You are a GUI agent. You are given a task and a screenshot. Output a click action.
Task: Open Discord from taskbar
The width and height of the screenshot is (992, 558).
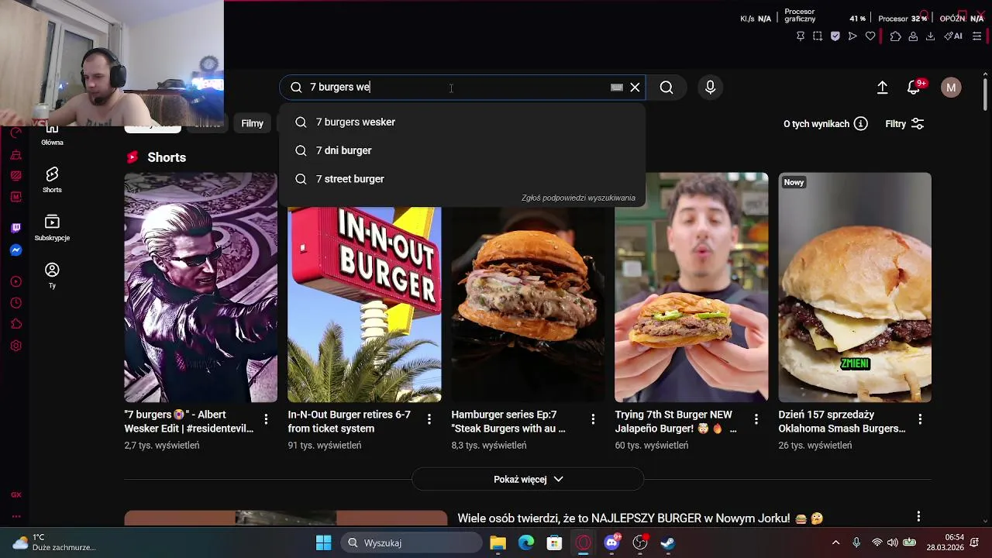pos(611,542)
